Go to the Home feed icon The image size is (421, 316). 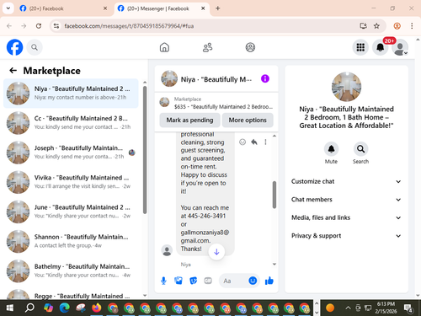pos(164,47)
